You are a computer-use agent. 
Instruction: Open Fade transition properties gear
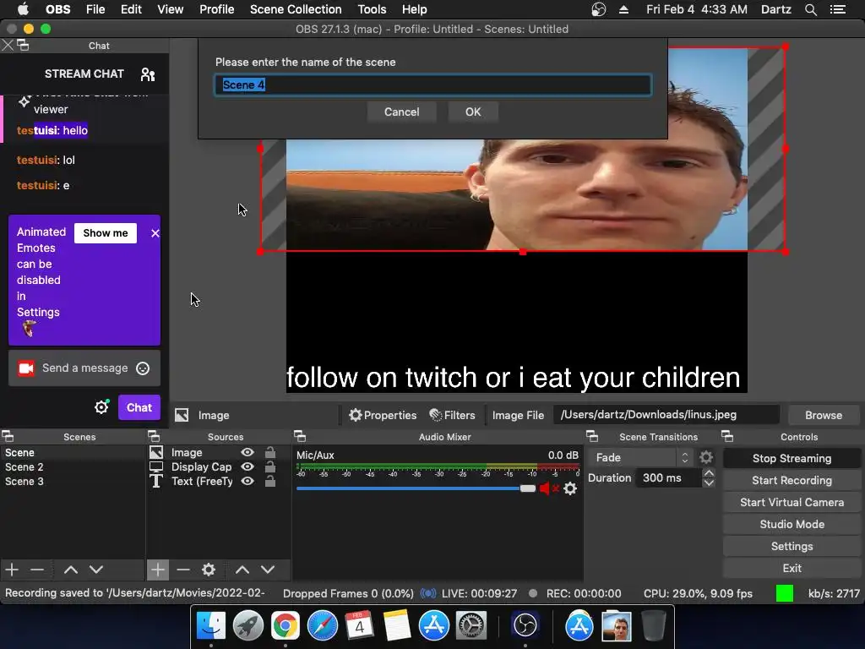(x=706, y=457)
